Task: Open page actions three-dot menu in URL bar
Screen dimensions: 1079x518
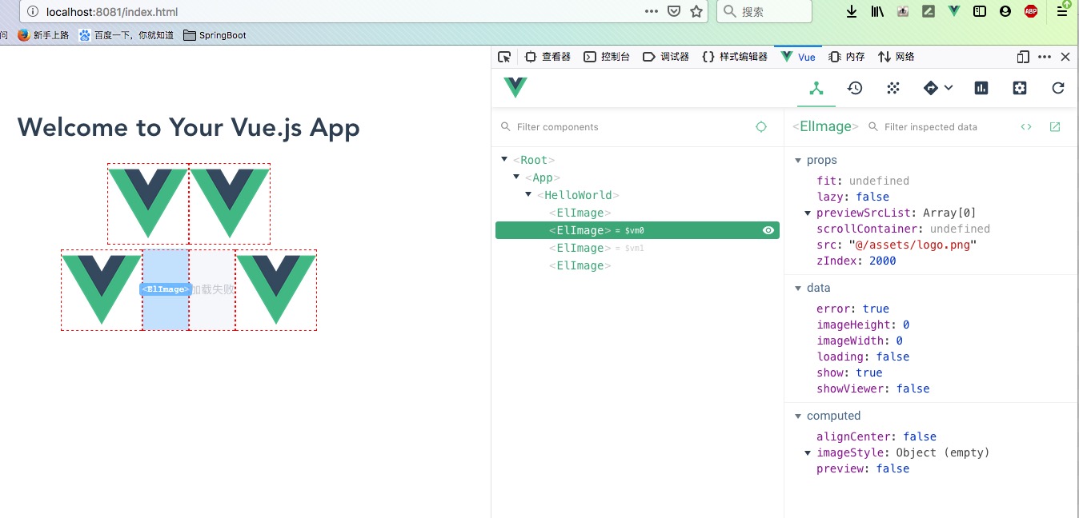Action: pos(652,12)
